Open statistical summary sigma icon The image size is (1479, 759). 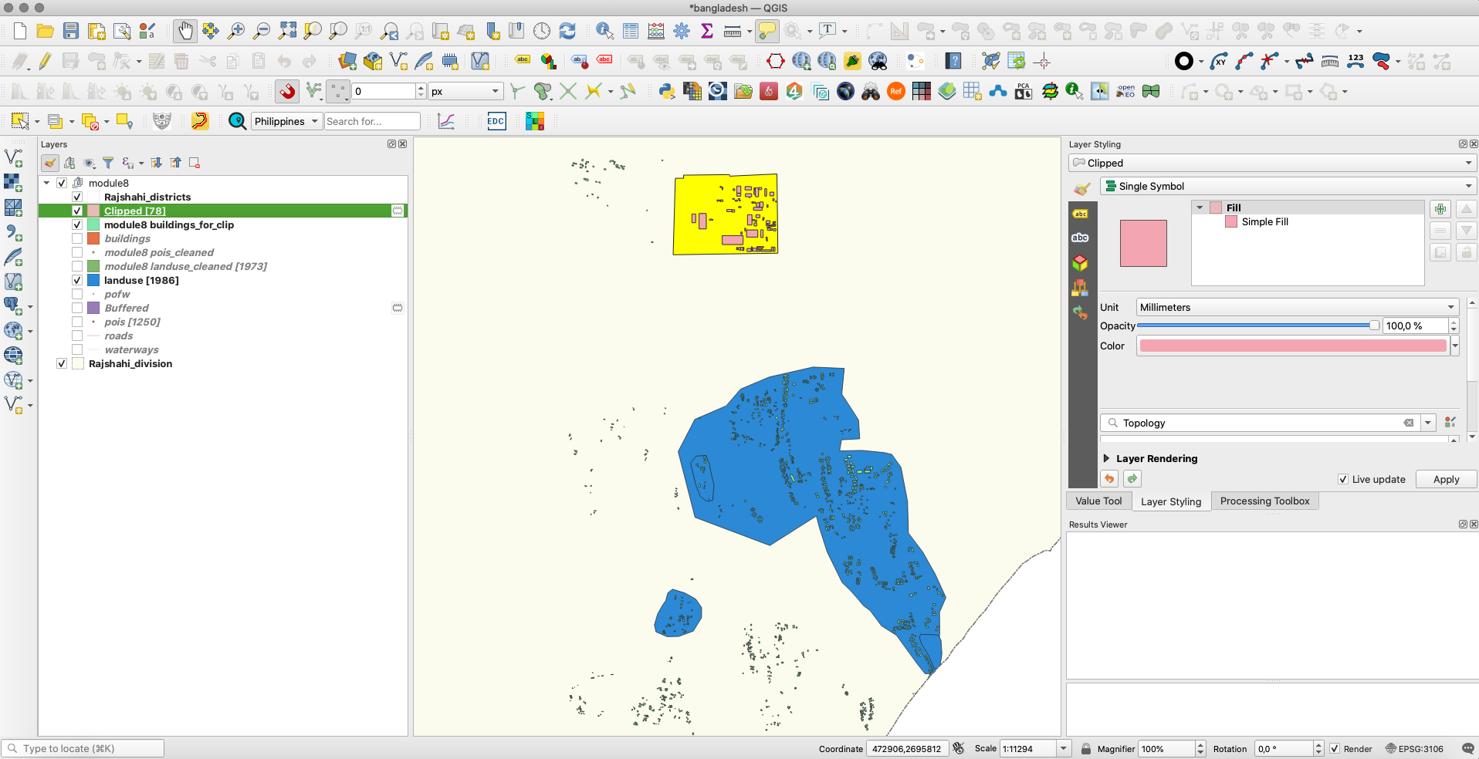click(706, 31)
